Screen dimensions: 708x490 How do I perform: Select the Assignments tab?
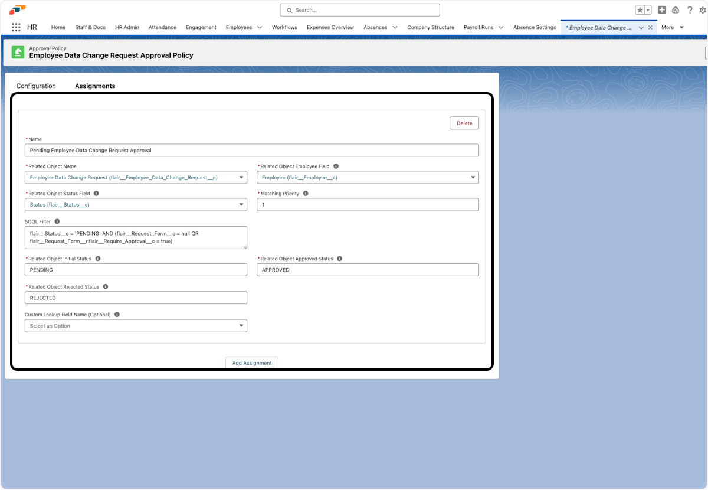95,86
